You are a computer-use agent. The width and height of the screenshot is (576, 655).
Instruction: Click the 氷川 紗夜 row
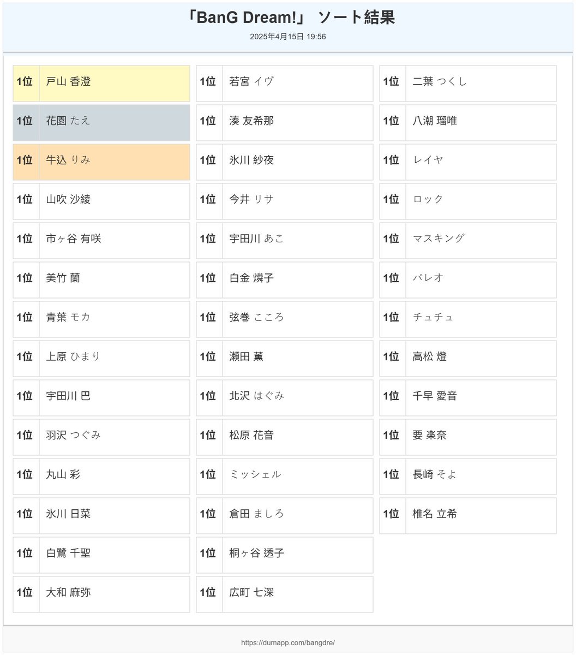(285, 162)
